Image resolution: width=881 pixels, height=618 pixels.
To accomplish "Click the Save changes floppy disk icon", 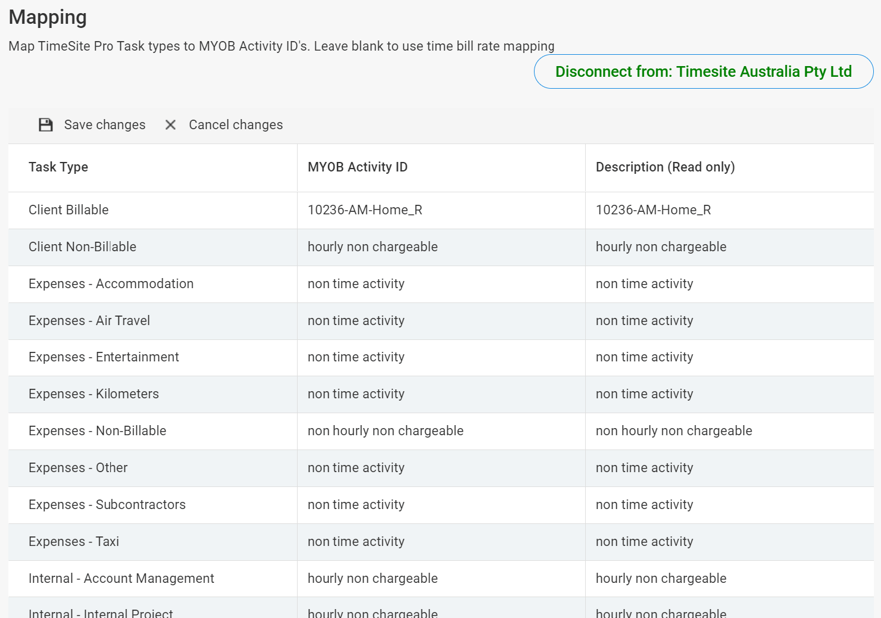I will coord(46,125).
